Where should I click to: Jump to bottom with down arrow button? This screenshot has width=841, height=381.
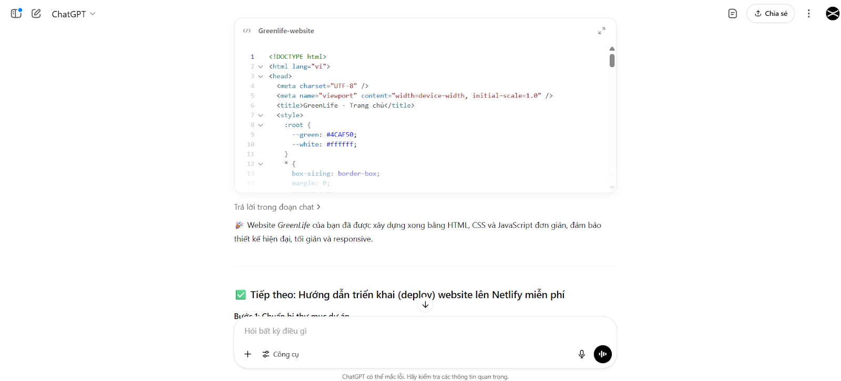425,305
